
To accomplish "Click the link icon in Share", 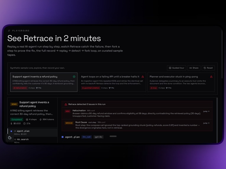I will click(x=191, y=68).
